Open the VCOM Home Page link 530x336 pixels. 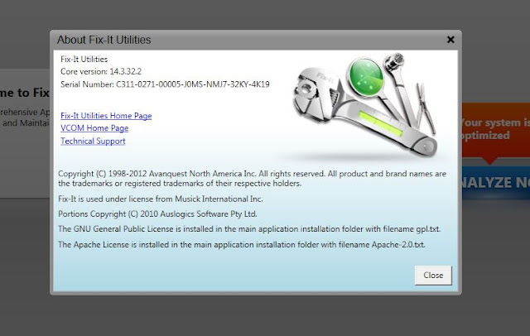[94, 128]
